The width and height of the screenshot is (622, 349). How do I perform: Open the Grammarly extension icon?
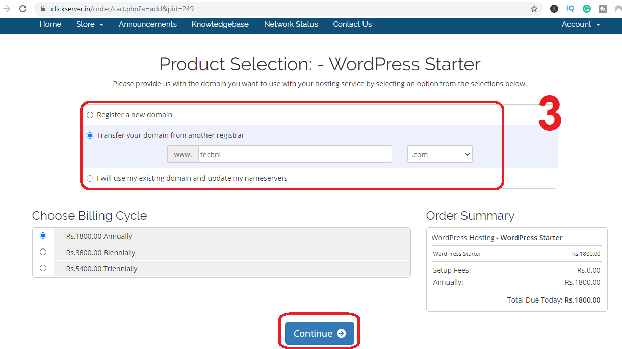pos(586,9)
